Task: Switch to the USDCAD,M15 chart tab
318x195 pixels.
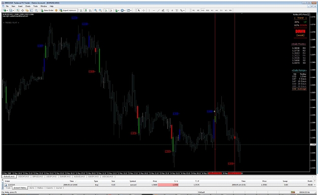Action: click(x=107, y=177)
